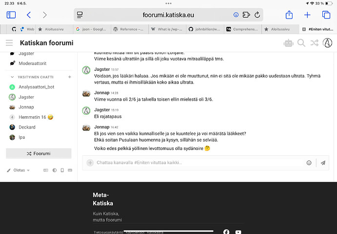The width and height of the screenshot is (337, 234).
Task: Open the Oletus theme dropdown
Action: point(19,170)
